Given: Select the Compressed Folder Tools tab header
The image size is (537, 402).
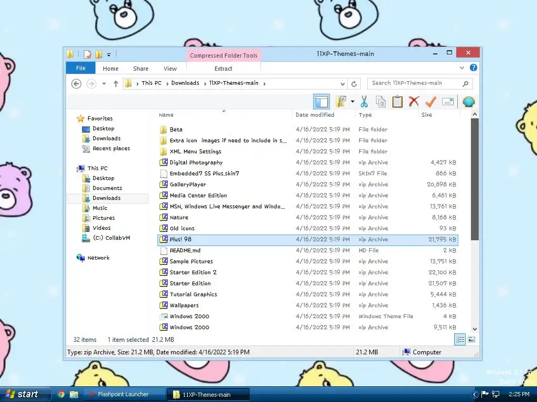Looking at the screenshot, I should coord(223,55).
